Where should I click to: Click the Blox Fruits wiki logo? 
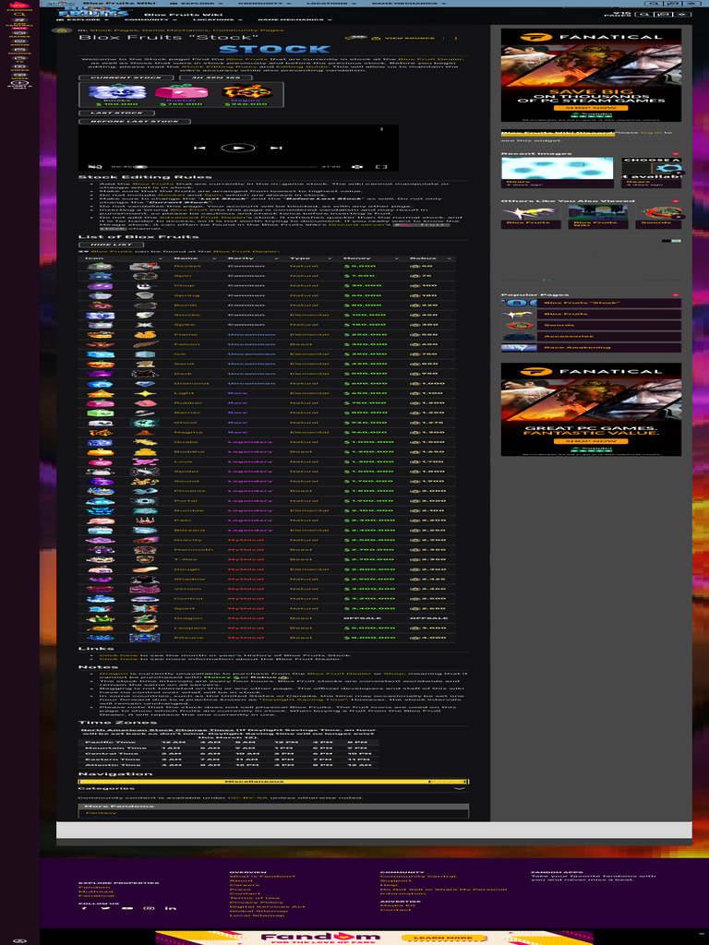click(80, 12)
